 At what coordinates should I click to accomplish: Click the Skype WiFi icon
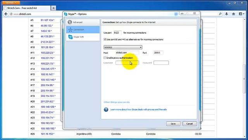(x=70, y=37)
